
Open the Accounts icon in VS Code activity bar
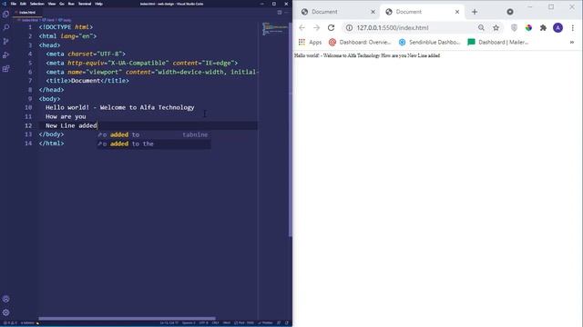[x=6, y=299]
